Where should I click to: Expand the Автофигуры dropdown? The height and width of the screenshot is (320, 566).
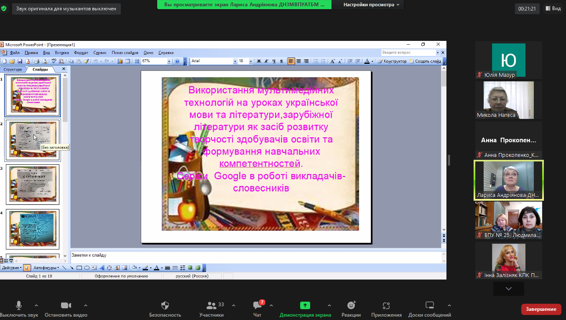click(46, 268)
